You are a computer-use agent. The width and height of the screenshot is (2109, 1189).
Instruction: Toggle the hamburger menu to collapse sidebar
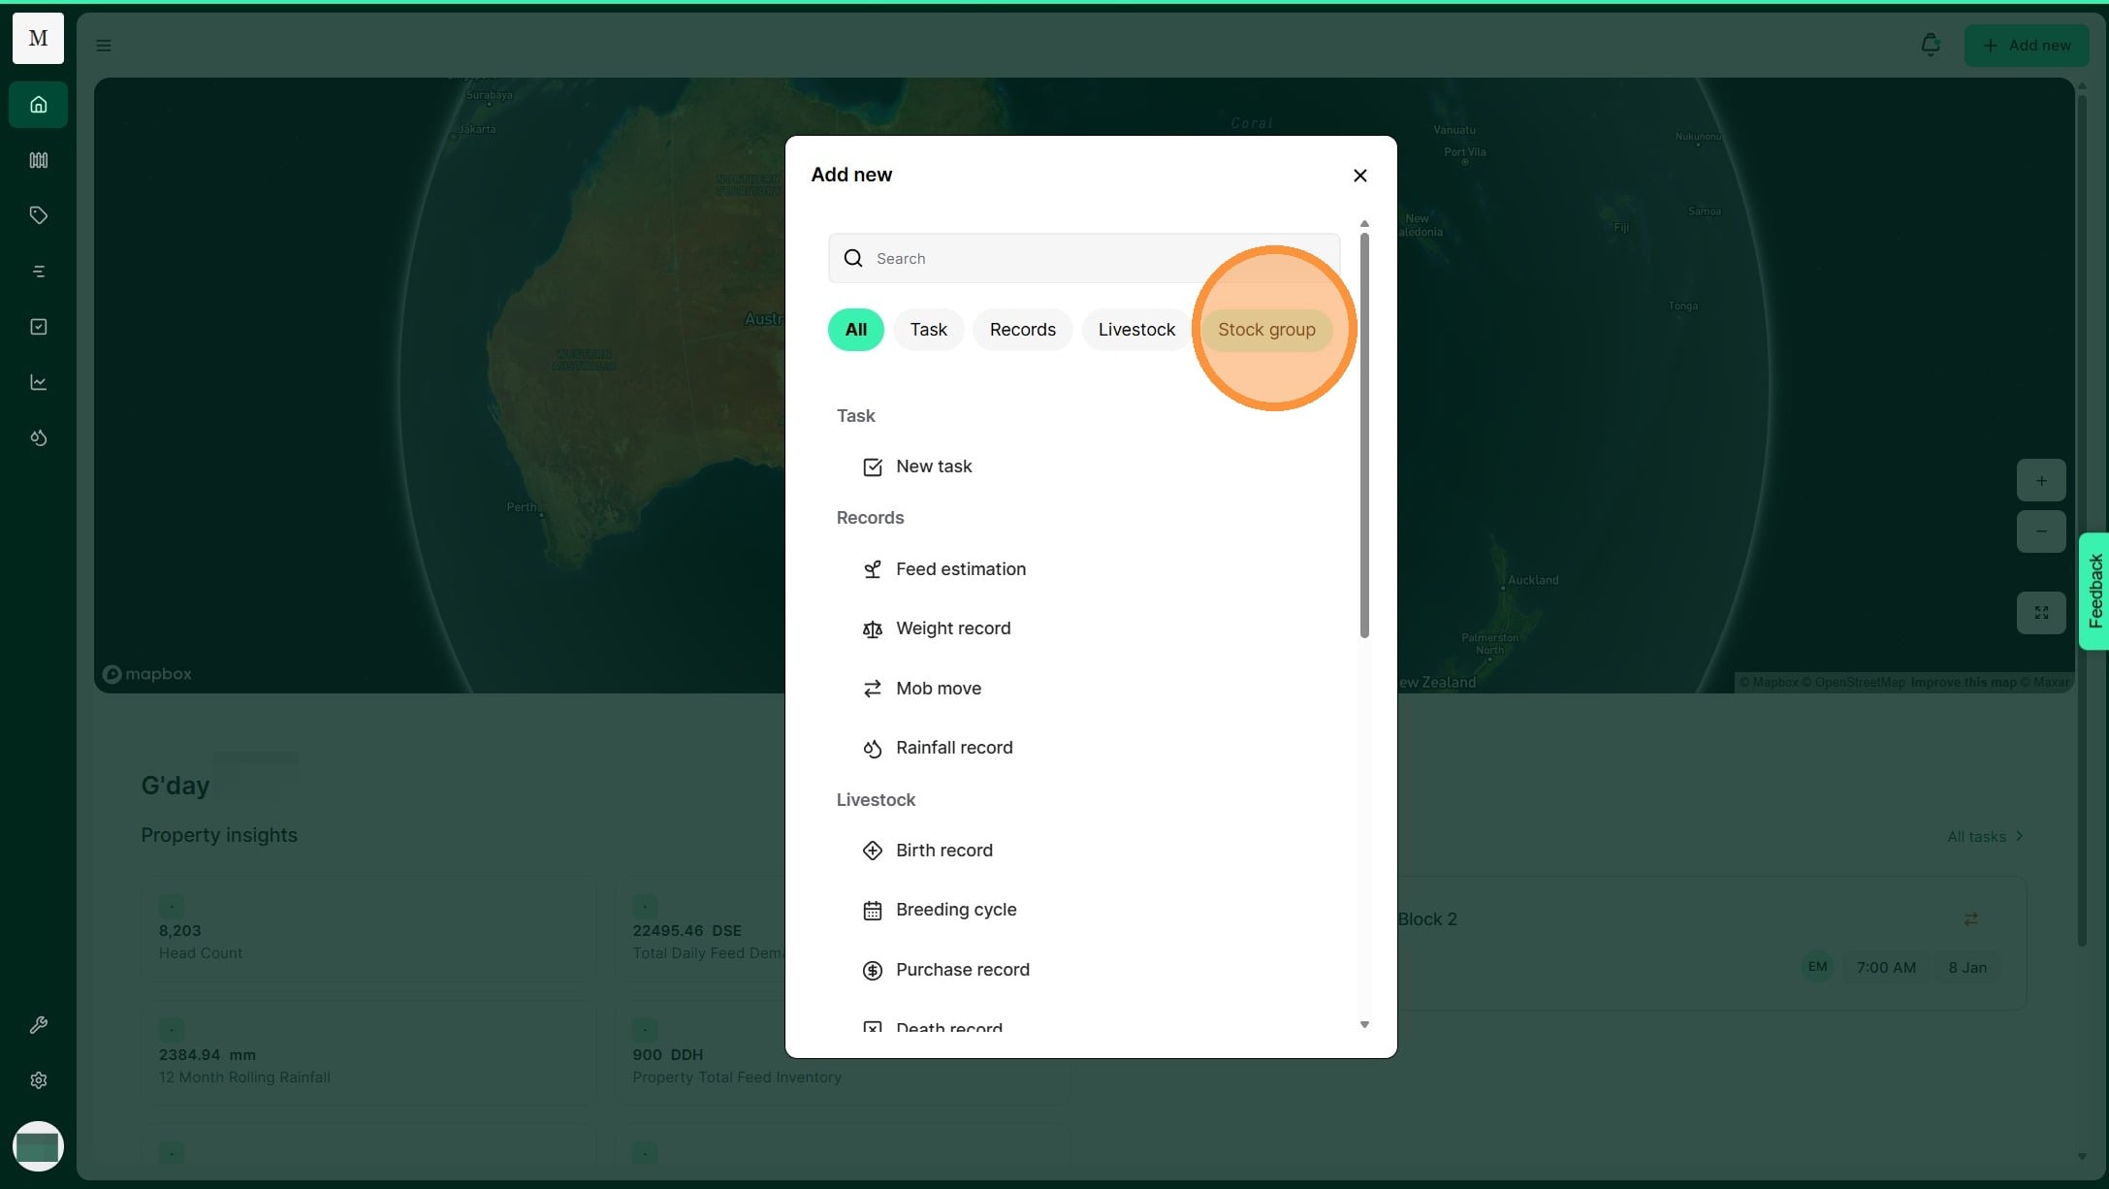point(104,46)
